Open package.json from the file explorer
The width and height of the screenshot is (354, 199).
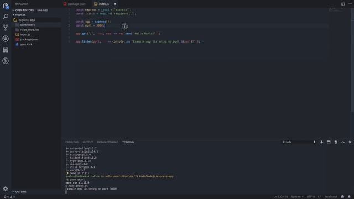(x=29, y=39)
